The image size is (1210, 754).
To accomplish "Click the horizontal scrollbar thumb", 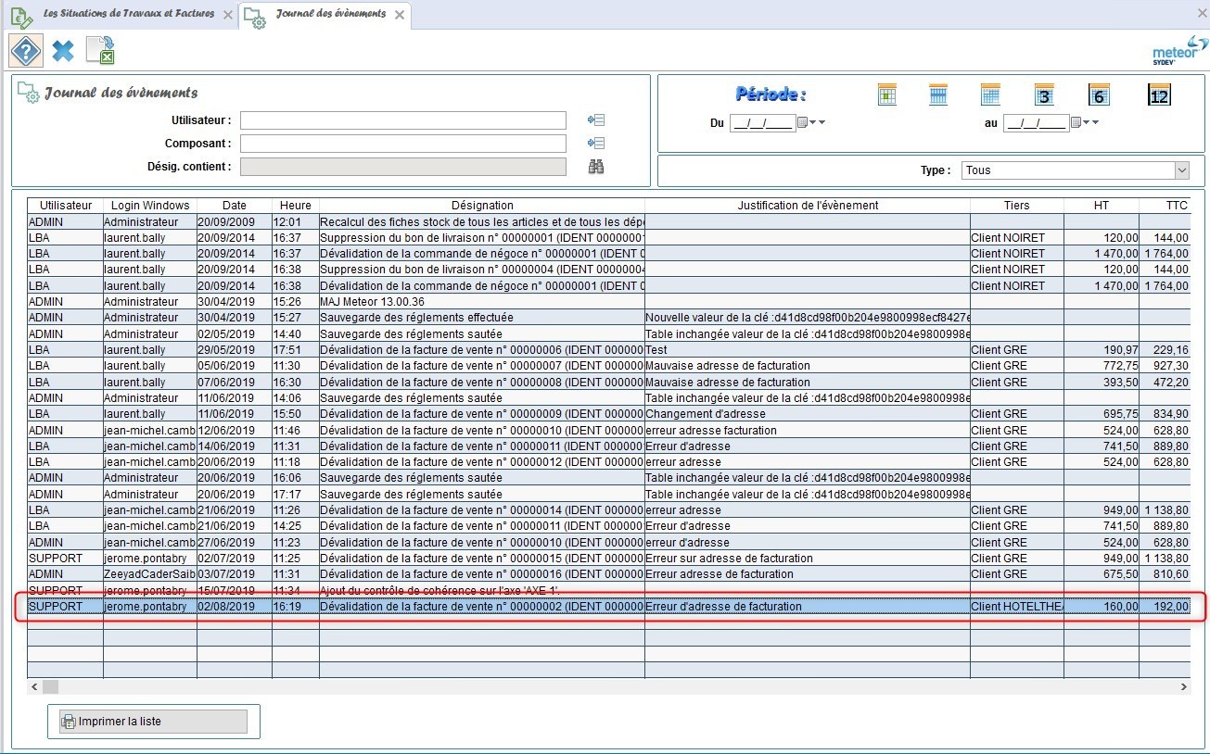I will pos(50,687).
